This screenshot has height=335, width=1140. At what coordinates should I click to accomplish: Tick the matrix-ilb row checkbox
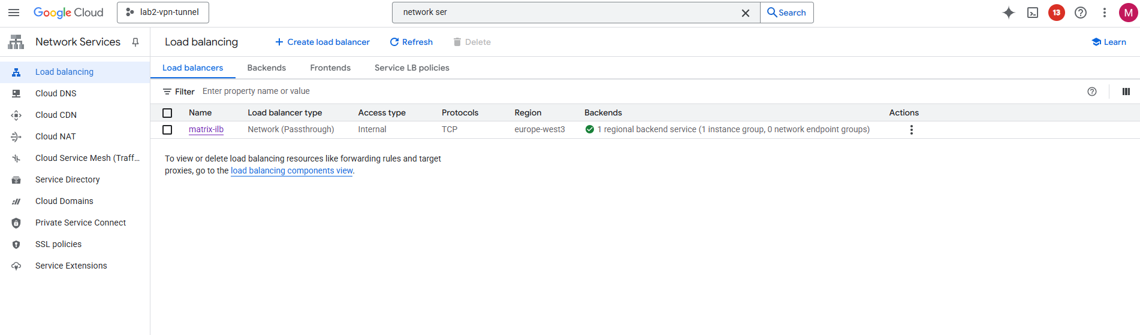pos(167,130)
